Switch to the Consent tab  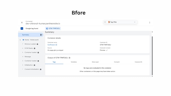point(117,62)
